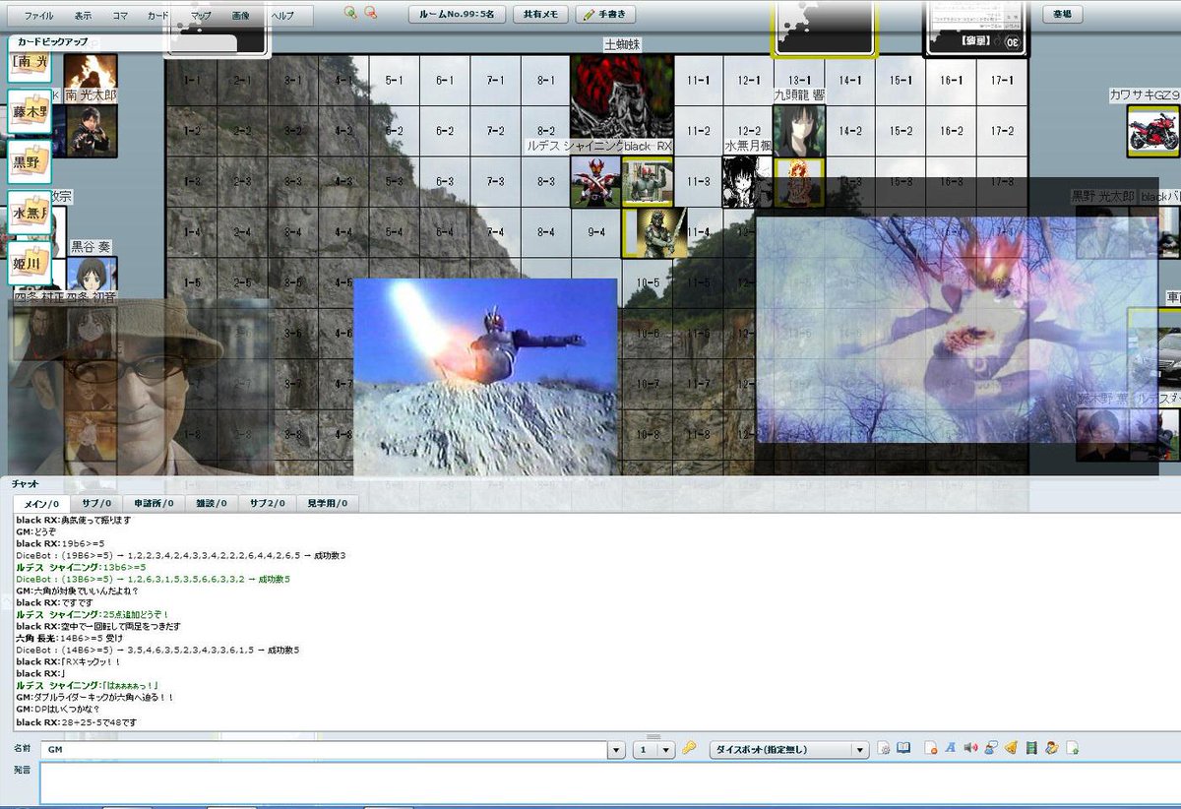Switch to the メイン/0 chat tab
This screenshot has height=809, width=1181.
[x=39, y=503]
